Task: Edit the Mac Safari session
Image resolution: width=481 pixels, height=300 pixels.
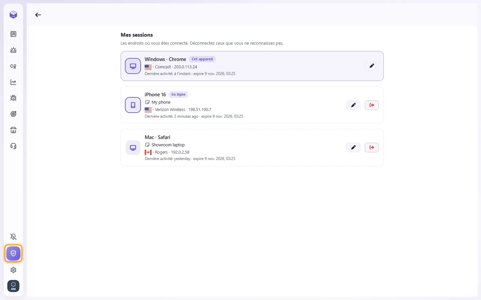Action: tap(353, 147)
